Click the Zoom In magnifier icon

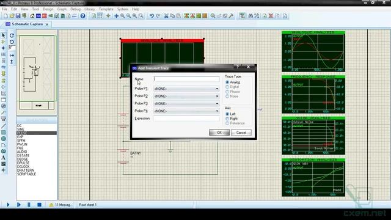click(x=123, y=16)
